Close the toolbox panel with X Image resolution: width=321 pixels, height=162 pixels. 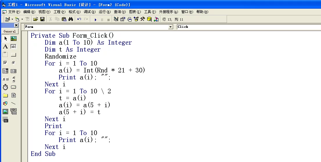pos(16,25)
